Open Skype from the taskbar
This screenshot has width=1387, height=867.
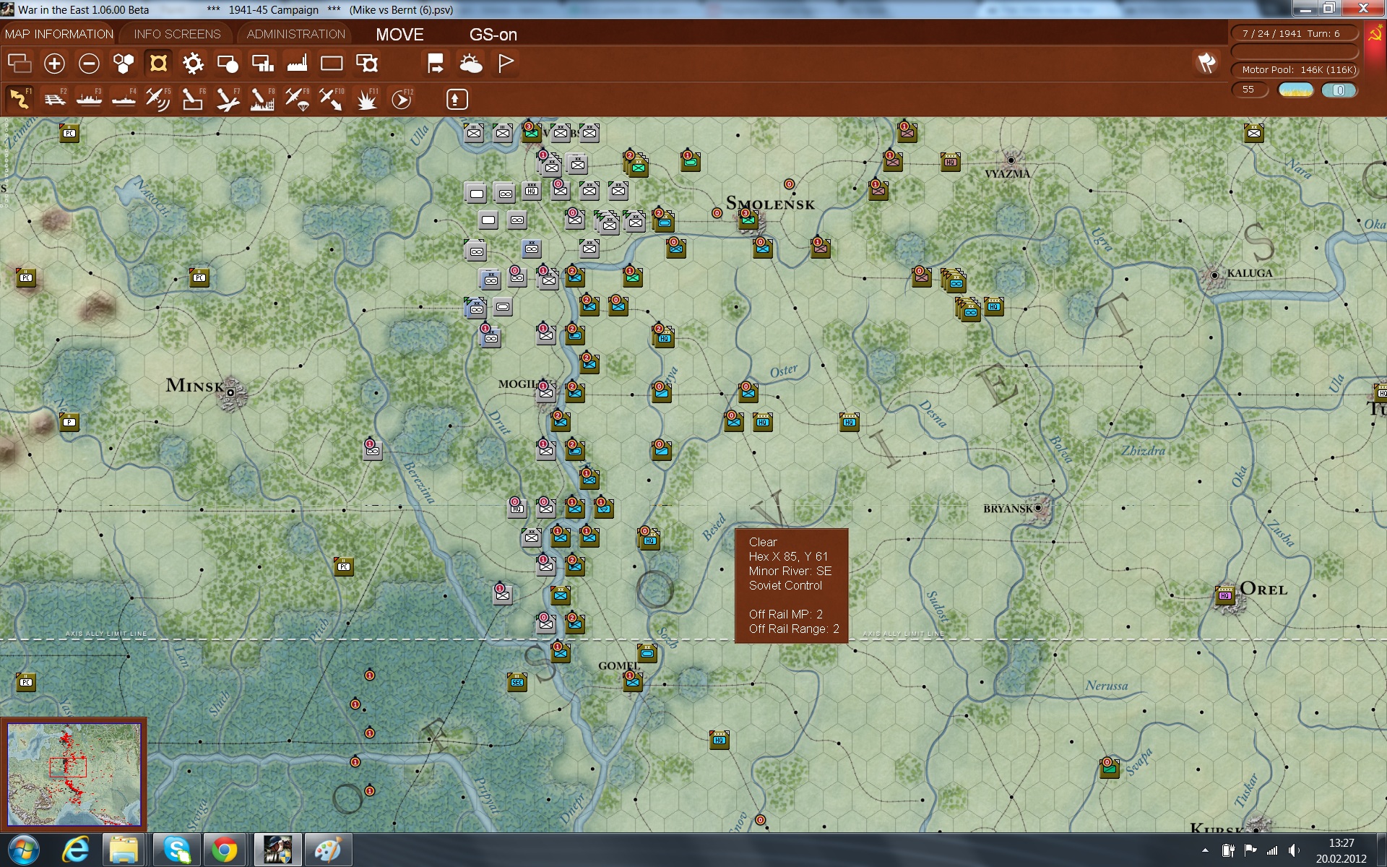click(176, 850)
